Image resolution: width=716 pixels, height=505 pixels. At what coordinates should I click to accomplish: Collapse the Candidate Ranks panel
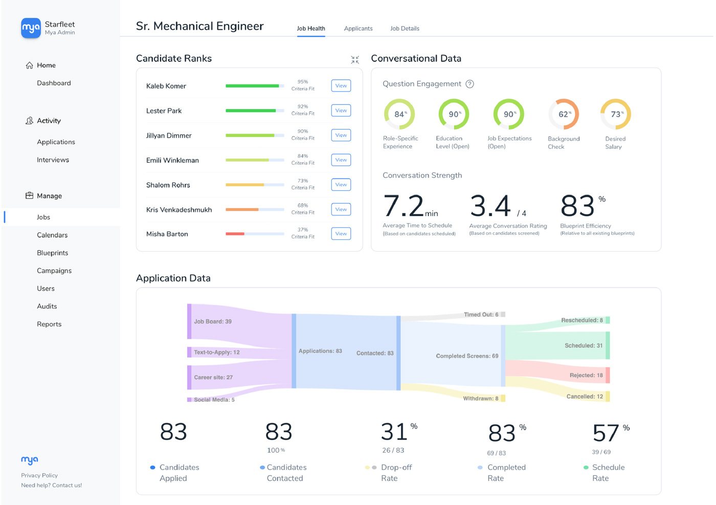coord(355,60)
